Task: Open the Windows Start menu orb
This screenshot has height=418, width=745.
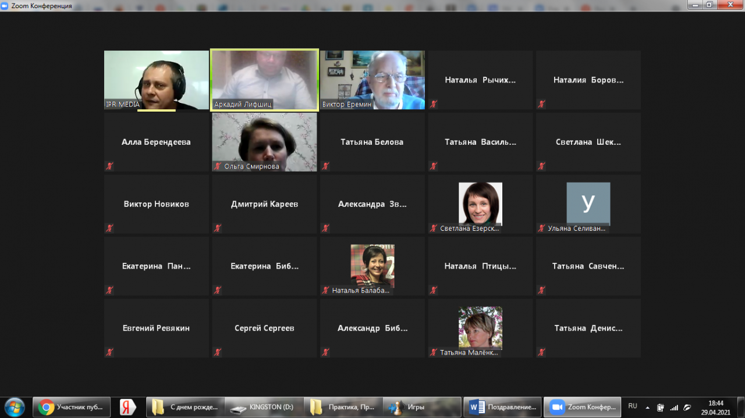Action: (x=14, y=407)
